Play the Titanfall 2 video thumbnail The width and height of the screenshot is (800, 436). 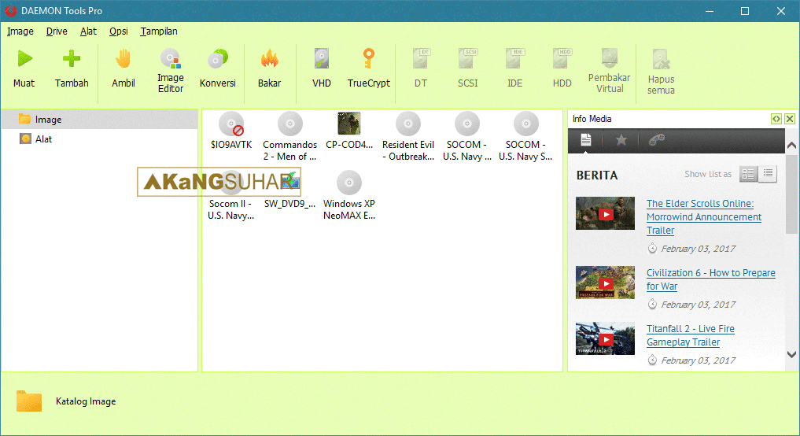pyautogui.click(x=605, y=338)
